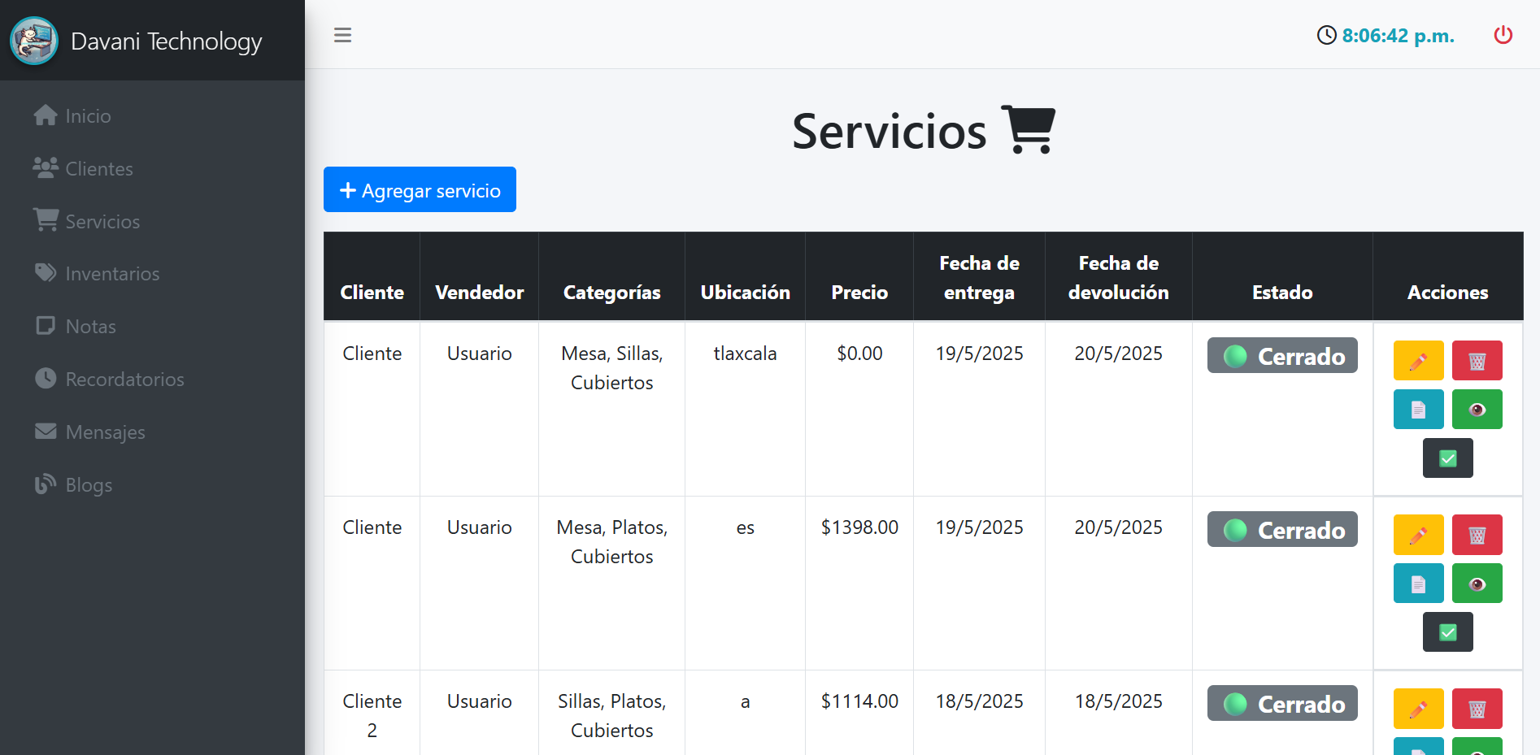
Task: Toggle the green checkmark for the first service
Action: tap(1447, 458)
